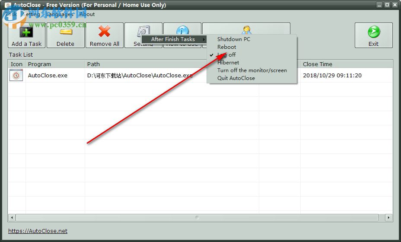Open the After Finish Tasks submenu
Viewport: 401px width, 242px height.
point(173,39)
